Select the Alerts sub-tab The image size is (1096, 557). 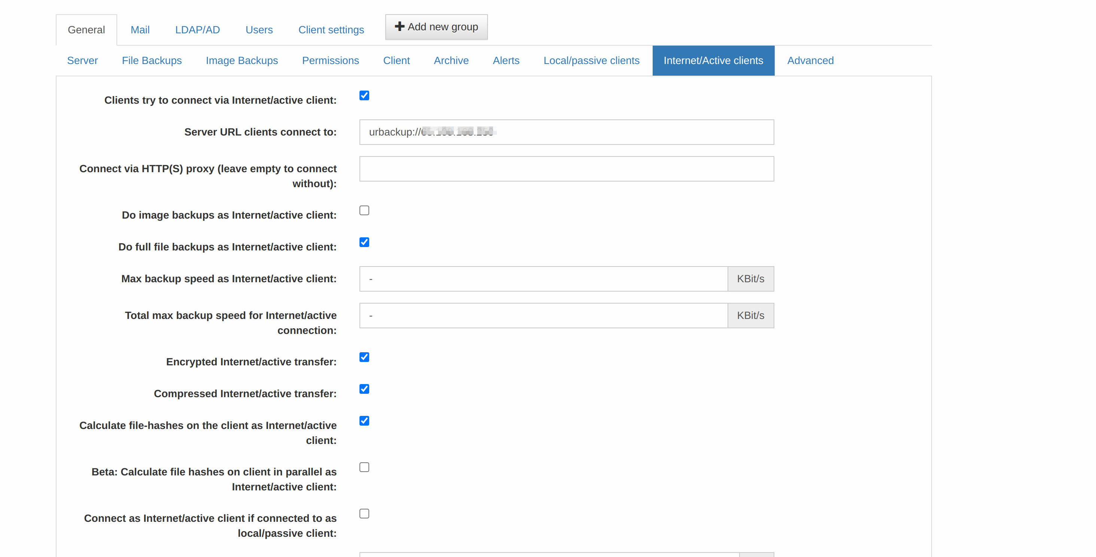click(506, 60)
